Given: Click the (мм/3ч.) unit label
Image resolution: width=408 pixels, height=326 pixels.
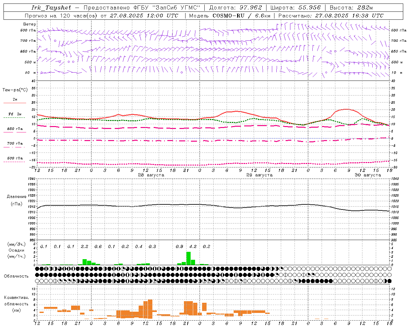Looking at the screenshot, I should pyautogui.click(x=17, y=244).
